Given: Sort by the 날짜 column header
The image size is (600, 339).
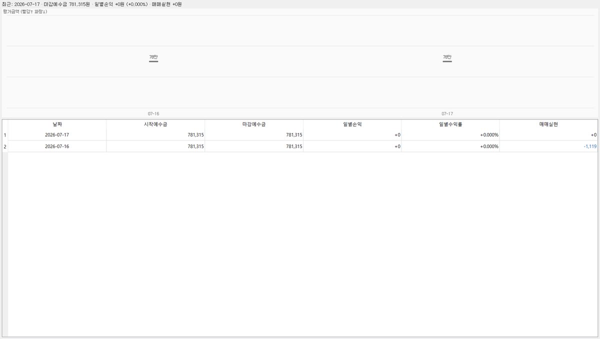Looking at the screenshot, I should (57, 124).
